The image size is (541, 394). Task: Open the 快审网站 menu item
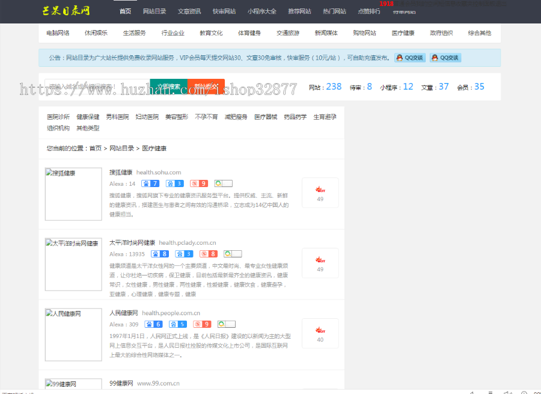(224, 11)
